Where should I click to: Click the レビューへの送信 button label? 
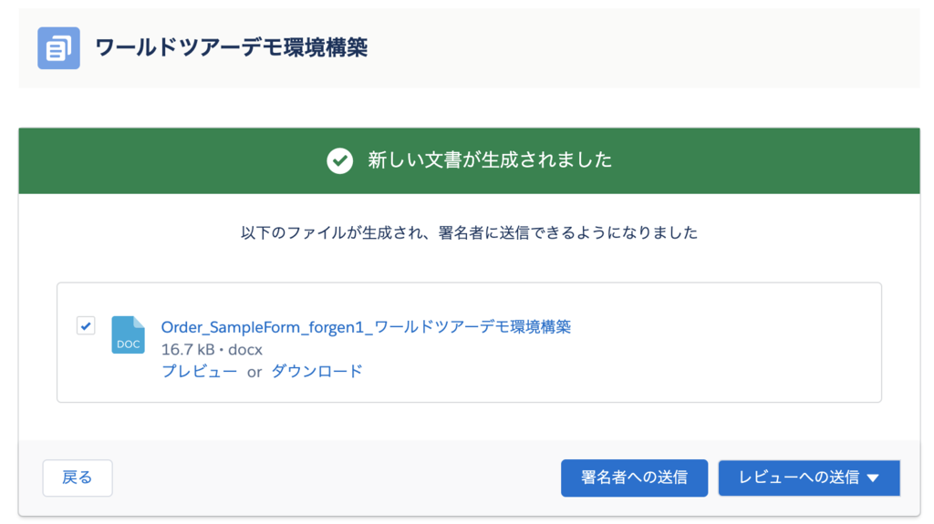(798, 478)
